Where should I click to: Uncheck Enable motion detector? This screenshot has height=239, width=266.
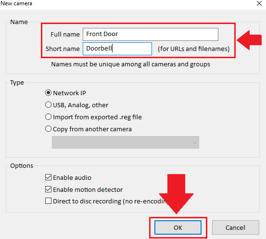click(x=49, y=189)
